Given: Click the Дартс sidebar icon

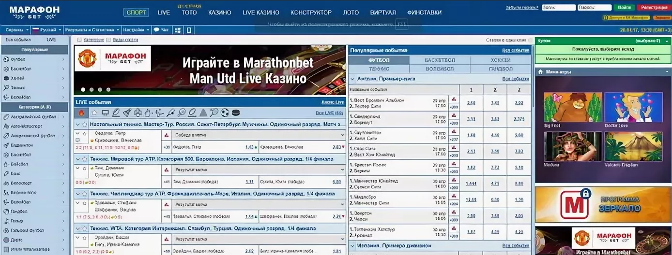Looking at the screenshot, I should point(6,240).
